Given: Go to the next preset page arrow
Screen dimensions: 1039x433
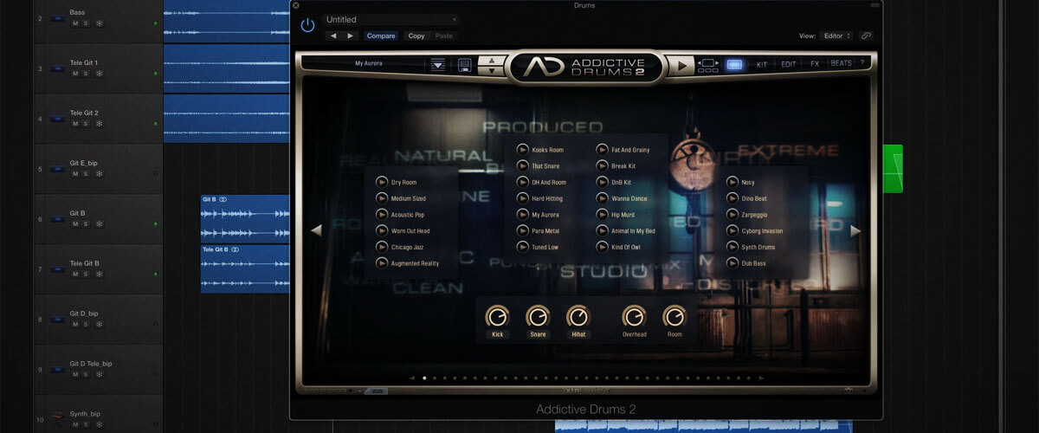Looking at the screenshot, I should [855, 230].
